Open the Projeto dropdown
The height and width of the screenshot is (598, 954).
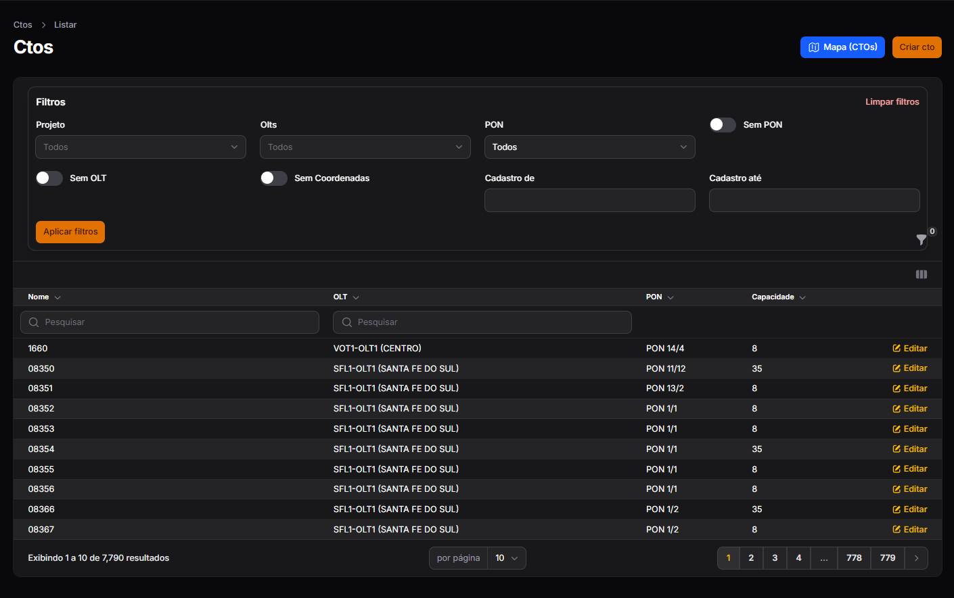pos(141,147)
